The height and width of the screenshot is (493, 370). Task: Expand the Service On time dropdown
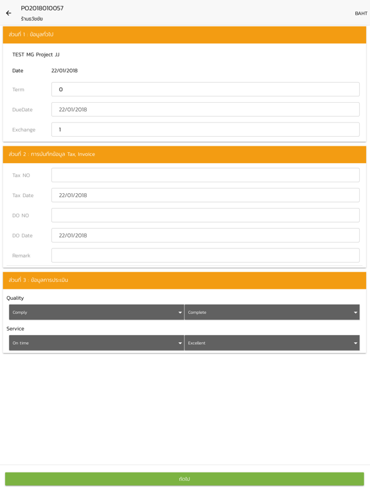(x=96, y=343)
